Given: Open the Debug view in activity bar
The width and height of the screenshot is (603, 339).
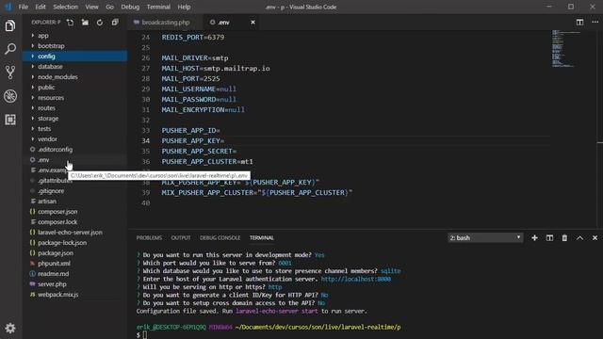Looking at the screenshot, I should pos(10,96).
